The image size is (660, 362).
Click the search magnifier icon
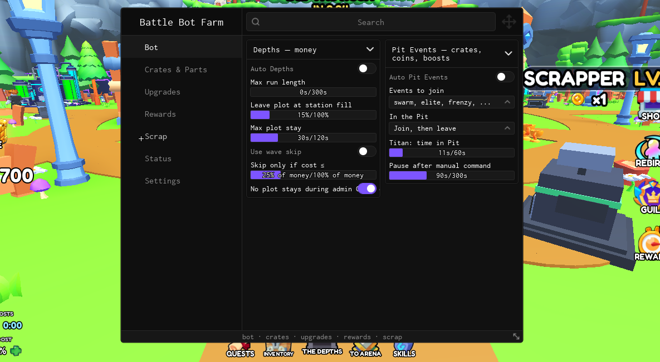[x=256, y=22]
